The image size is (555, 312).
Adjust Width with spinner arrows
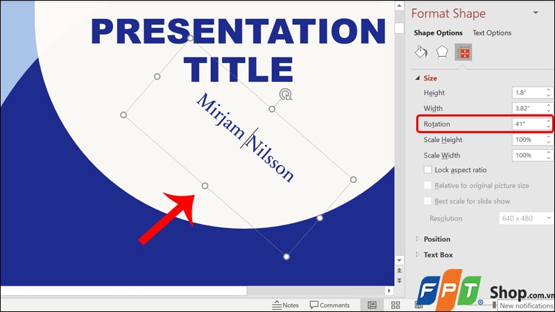point(549,108)
